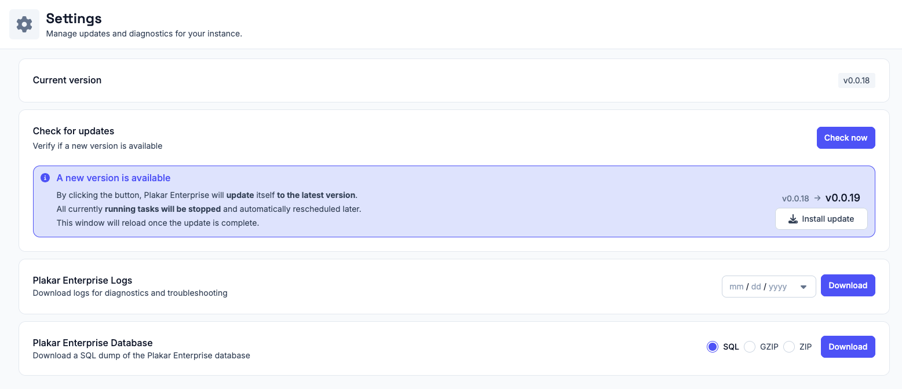Click the 'Plakar Enterprise Database' heading

pyautogui.click(x=93, y=343)
